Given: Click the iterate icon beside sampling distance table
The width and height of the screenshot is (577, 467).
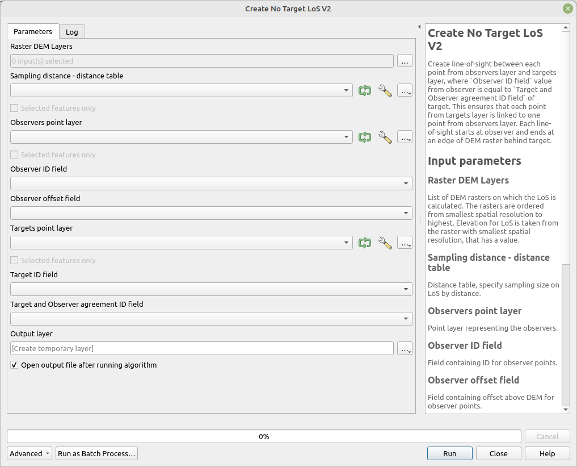Looking at the screenshot, I should coord(365,90).
